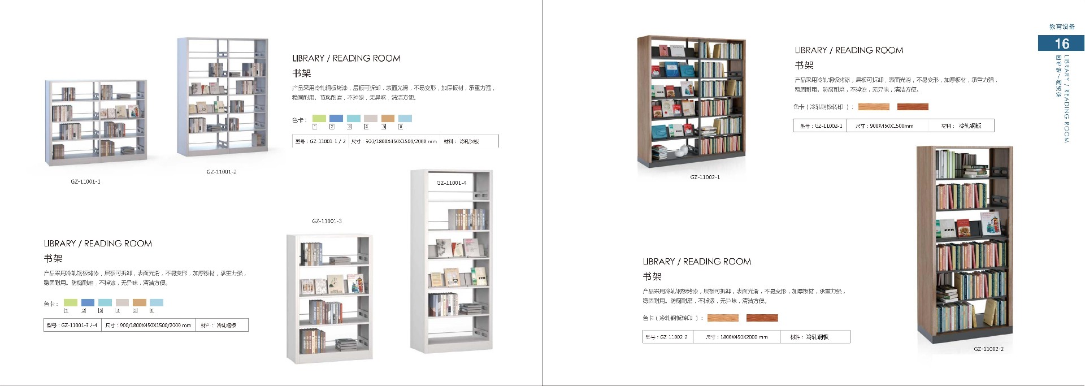
Task: Click the GZ-11001-1 low double bookshelf image
Action: [96, 122]
